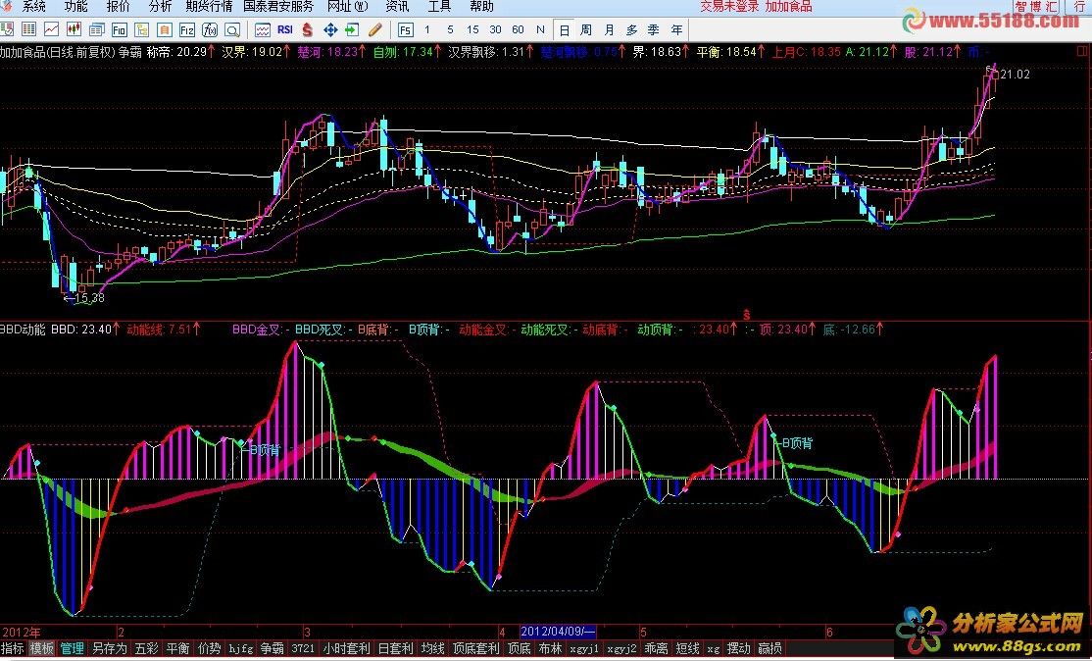Click the 交易未登录 login status link
The width and height of the screenshot is (1092, 661).
pyautogui.click(x=729, y=6)
